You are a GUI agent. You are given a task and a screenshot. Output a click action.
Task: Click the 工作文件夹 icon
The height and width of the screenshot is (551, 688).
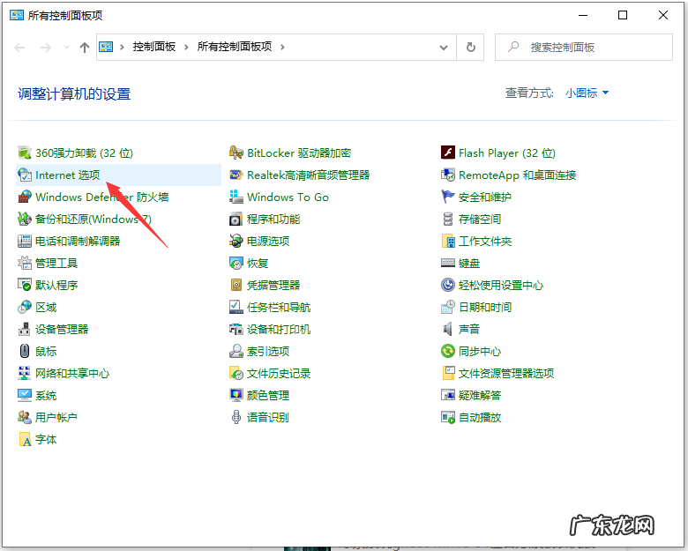coord(447,241)
